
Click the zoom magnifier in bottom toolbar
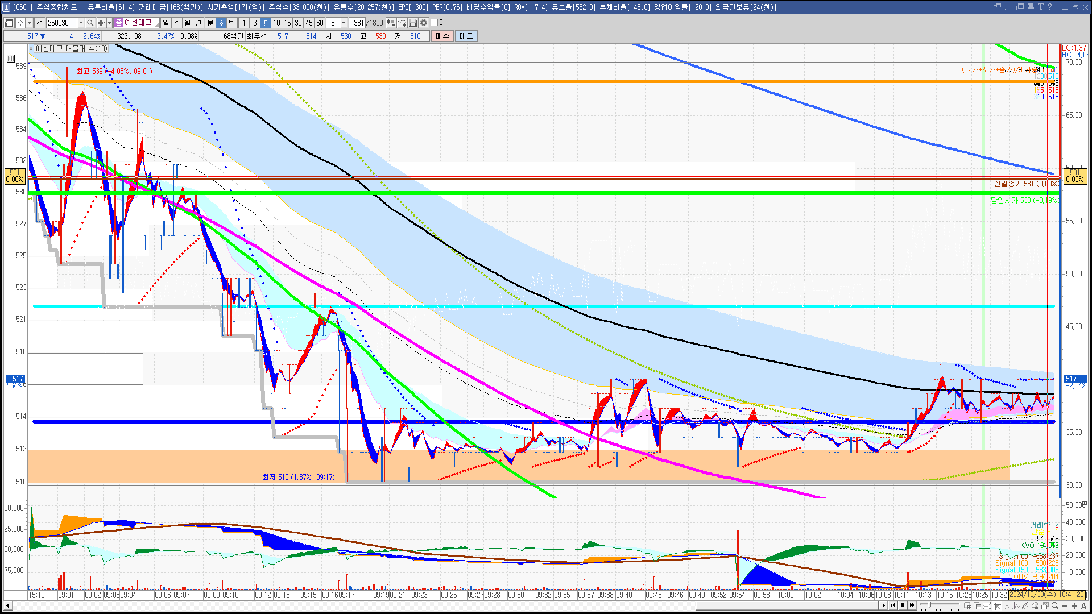point(1055,606)
